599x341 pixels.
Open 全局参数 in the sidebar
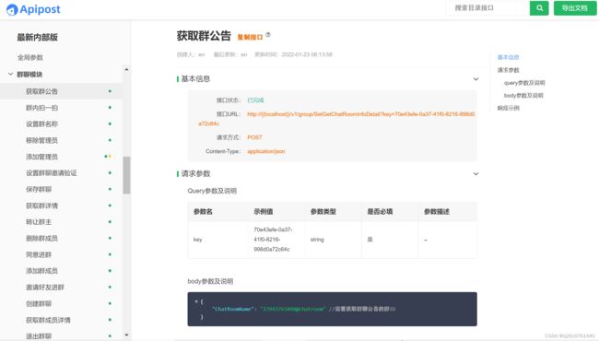click(30, 57)
